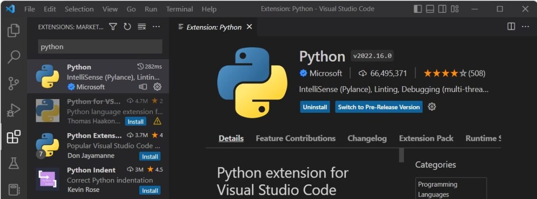Viewport: 537px width, 199px height.
Task: Click the extensions search input field
Action: (100, 47)
